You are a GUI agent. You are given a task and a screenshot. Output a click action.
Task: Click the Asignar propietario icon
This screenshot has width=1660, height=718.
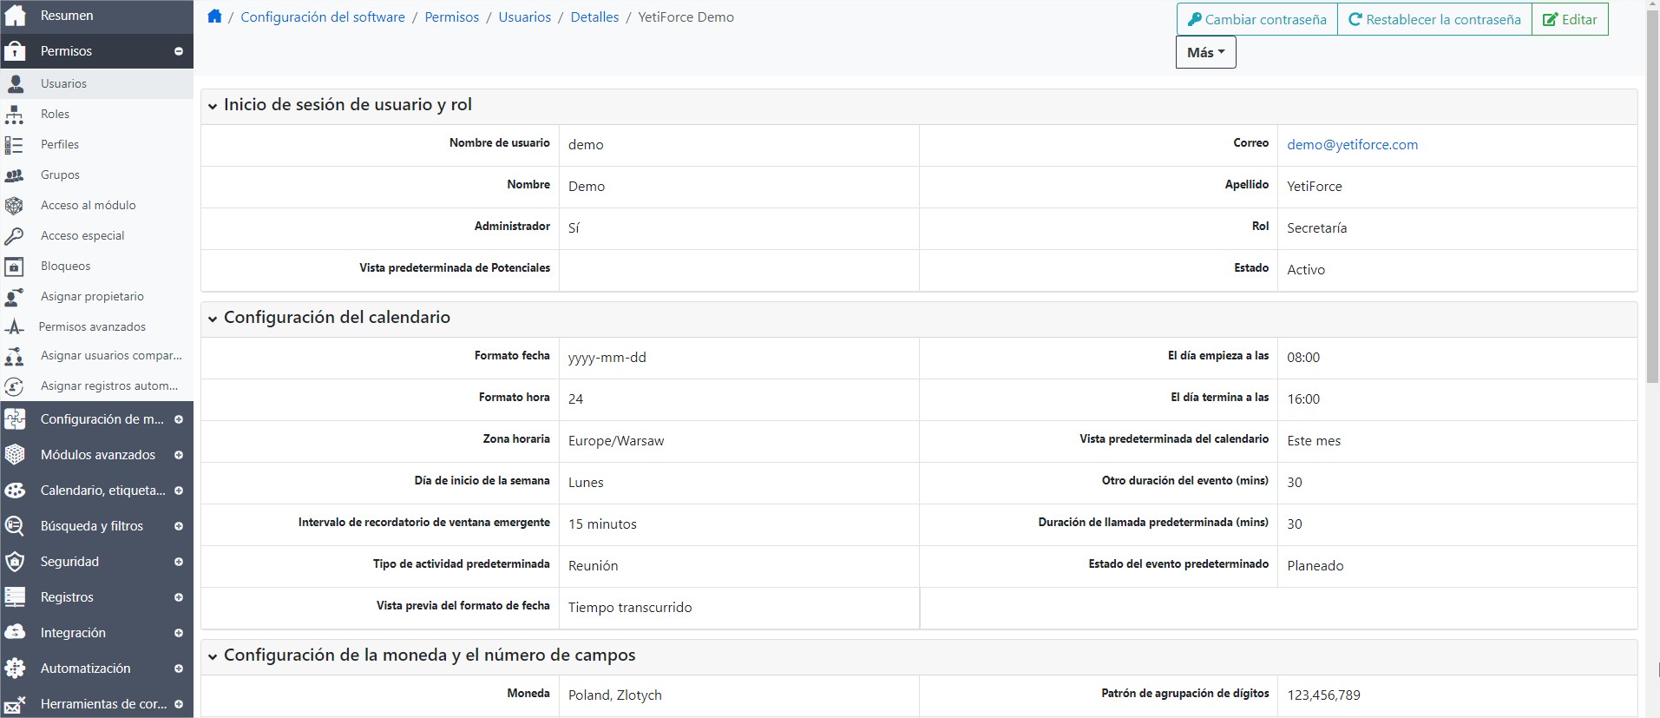[15, 296]
